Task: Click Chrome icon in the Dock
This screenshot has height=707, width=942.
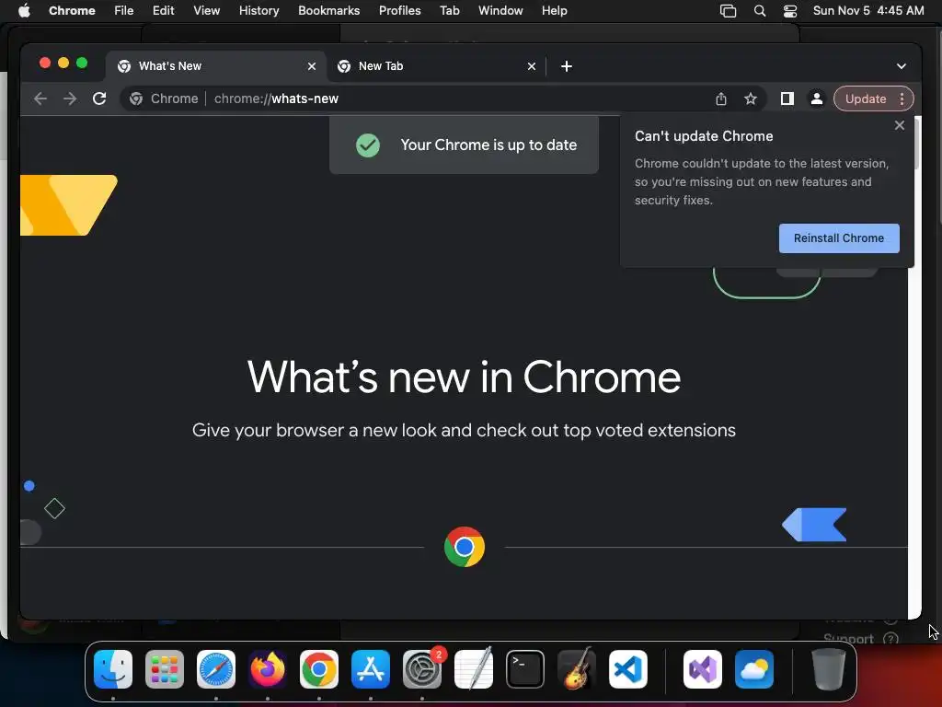Action: [319, 669]
